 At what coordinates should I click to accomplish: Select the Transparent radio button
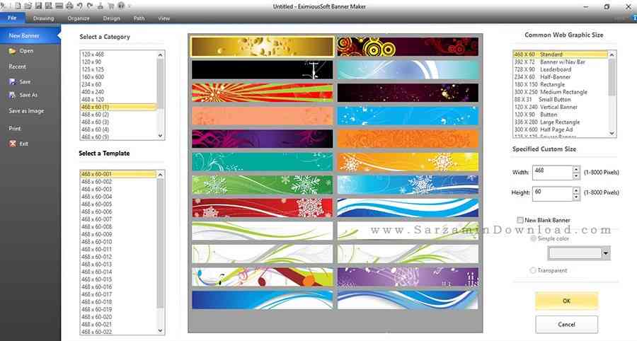click(533, 270)
